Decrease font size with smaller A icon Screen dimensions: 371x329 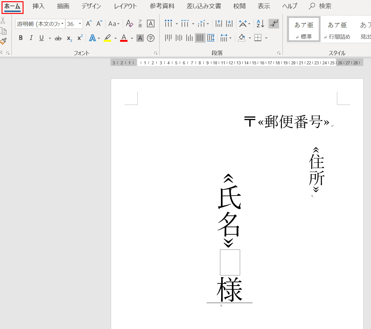pos(99,24)
